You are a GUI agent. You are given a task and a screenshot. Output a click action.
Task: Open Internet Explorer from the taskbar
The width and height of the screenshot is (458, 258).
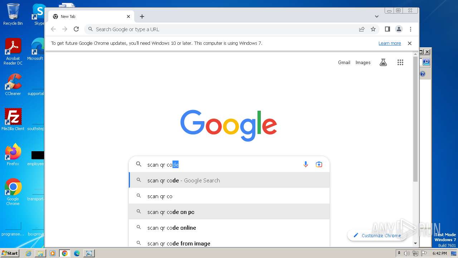28,253
